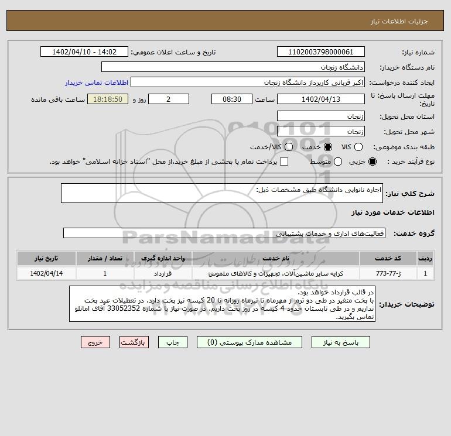Select the کالا radio button

(358, 147)
